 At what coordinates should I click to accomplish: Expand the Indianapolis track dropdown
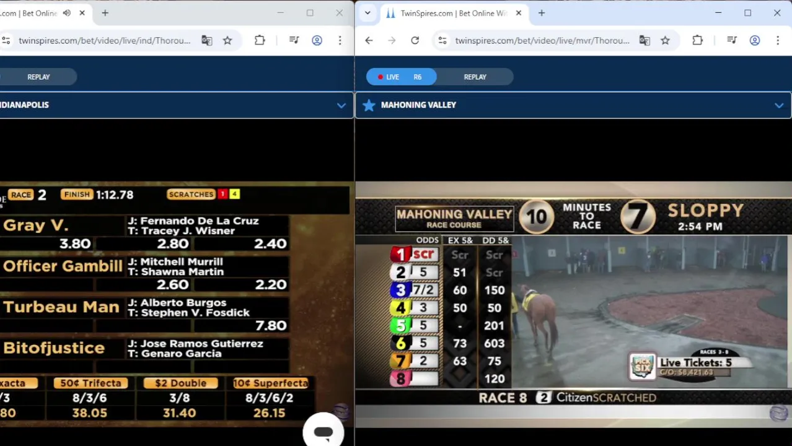pyautogui.click(x=341, y=105)
